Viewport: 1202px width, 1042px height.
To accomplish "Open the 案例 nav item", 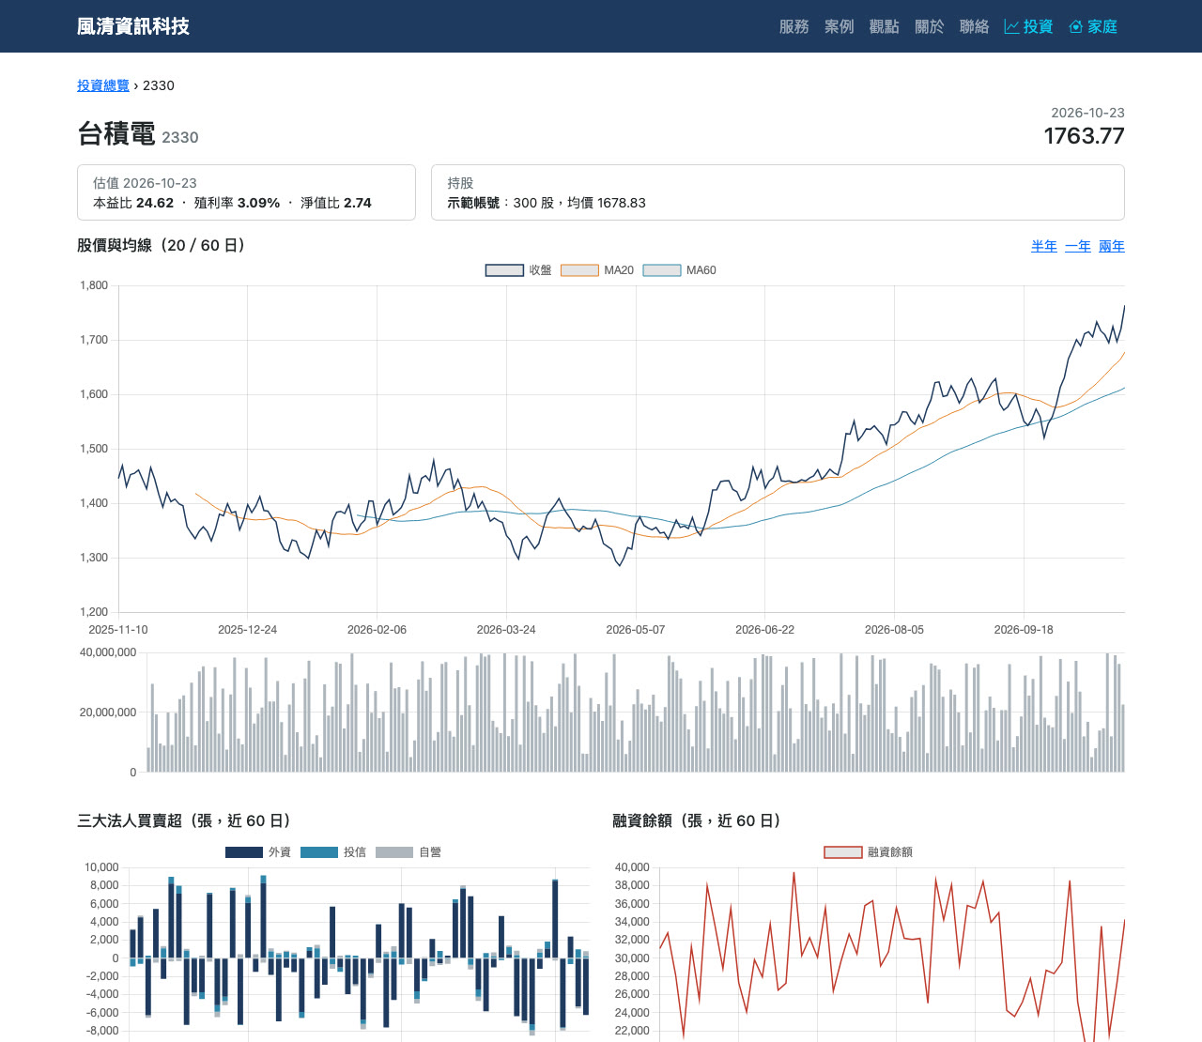I will click(x=840, y=26).
